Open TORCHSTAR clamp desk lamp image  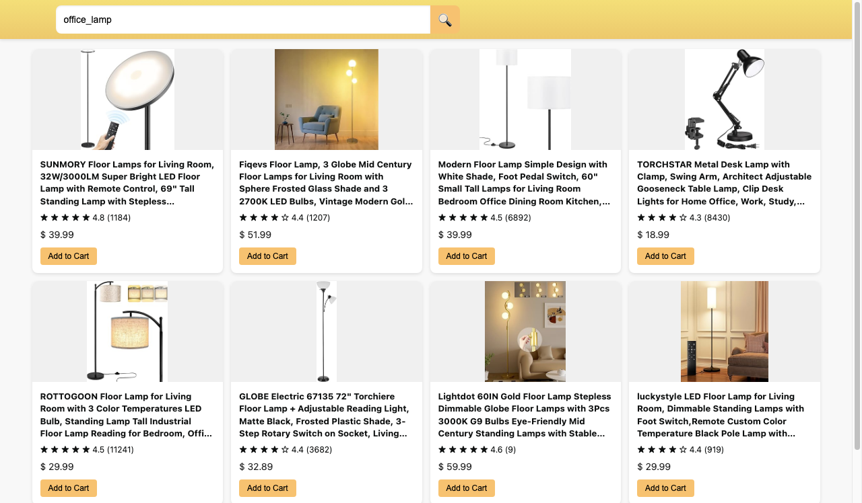(x=725, y=100)
